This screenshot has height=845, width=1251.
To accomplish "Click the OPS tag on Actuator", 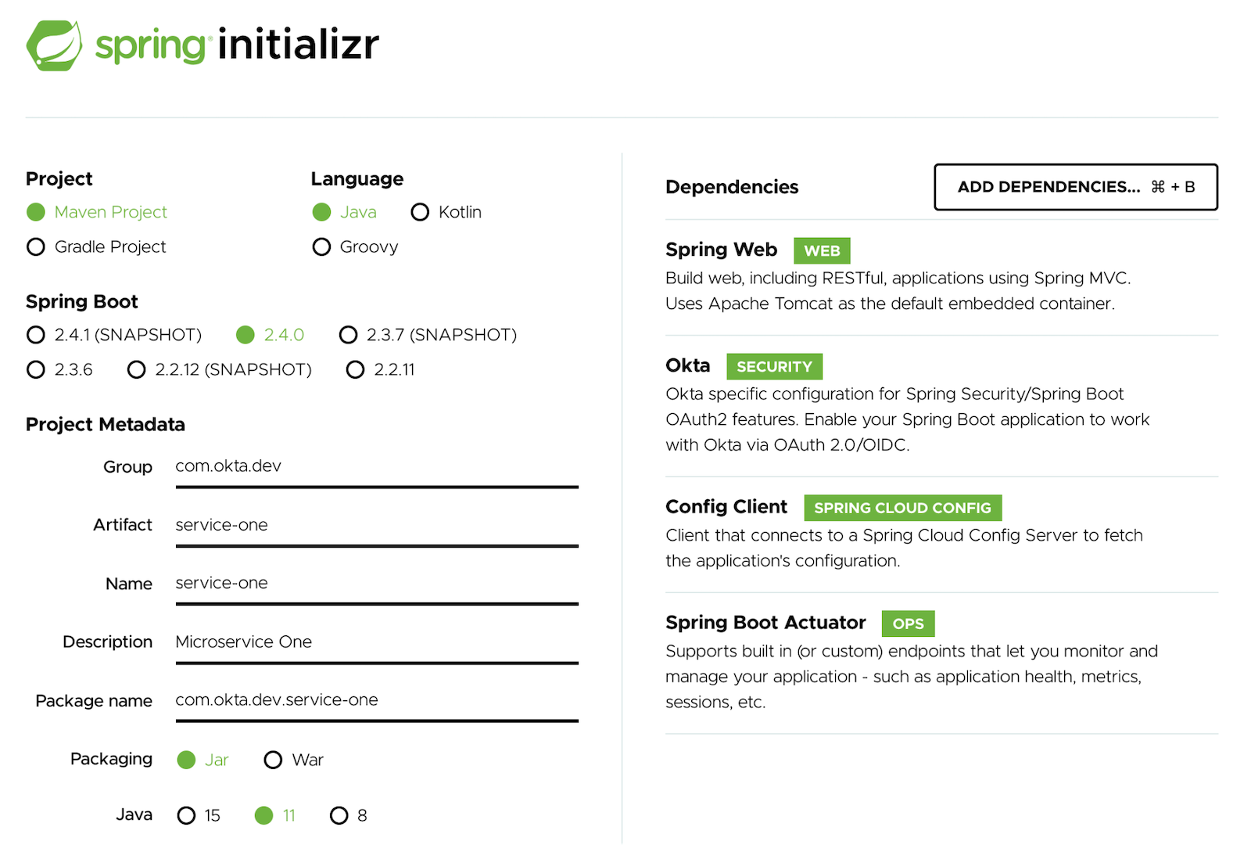I will point(908,624).
